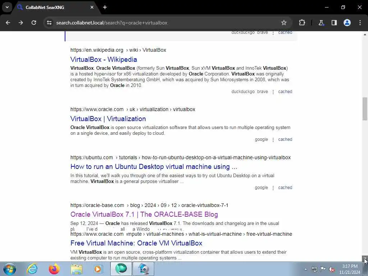Open cached link for VirtualBox | Virtualization result
Viewport: 368px width, 276px height.
285,139
